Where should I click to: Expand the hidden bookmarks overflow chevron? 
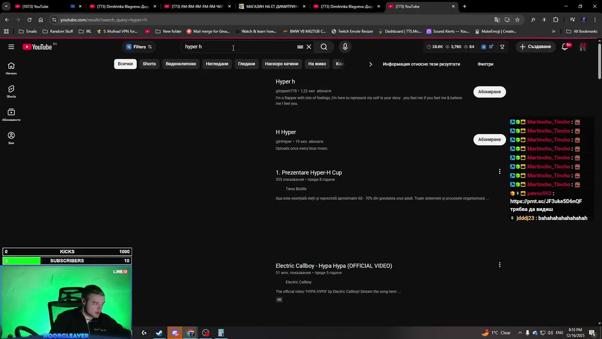(554, 32)
